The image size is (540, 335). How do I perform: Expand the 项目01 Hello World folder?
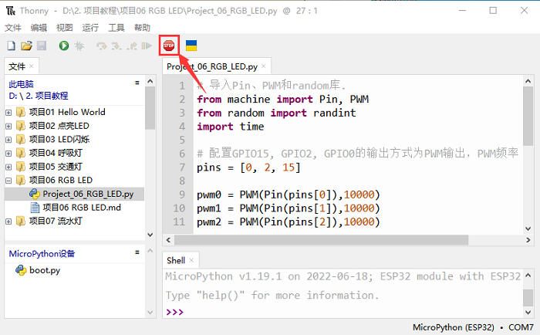[x=8, y=112]
